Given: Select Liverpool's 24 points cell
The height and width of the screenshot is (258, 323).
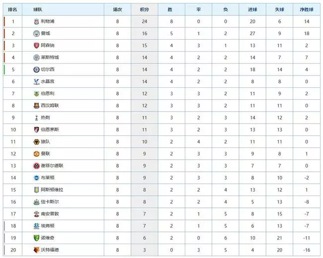Looking at the screenshot, I should pyautogui.click(x=145, y=21).
